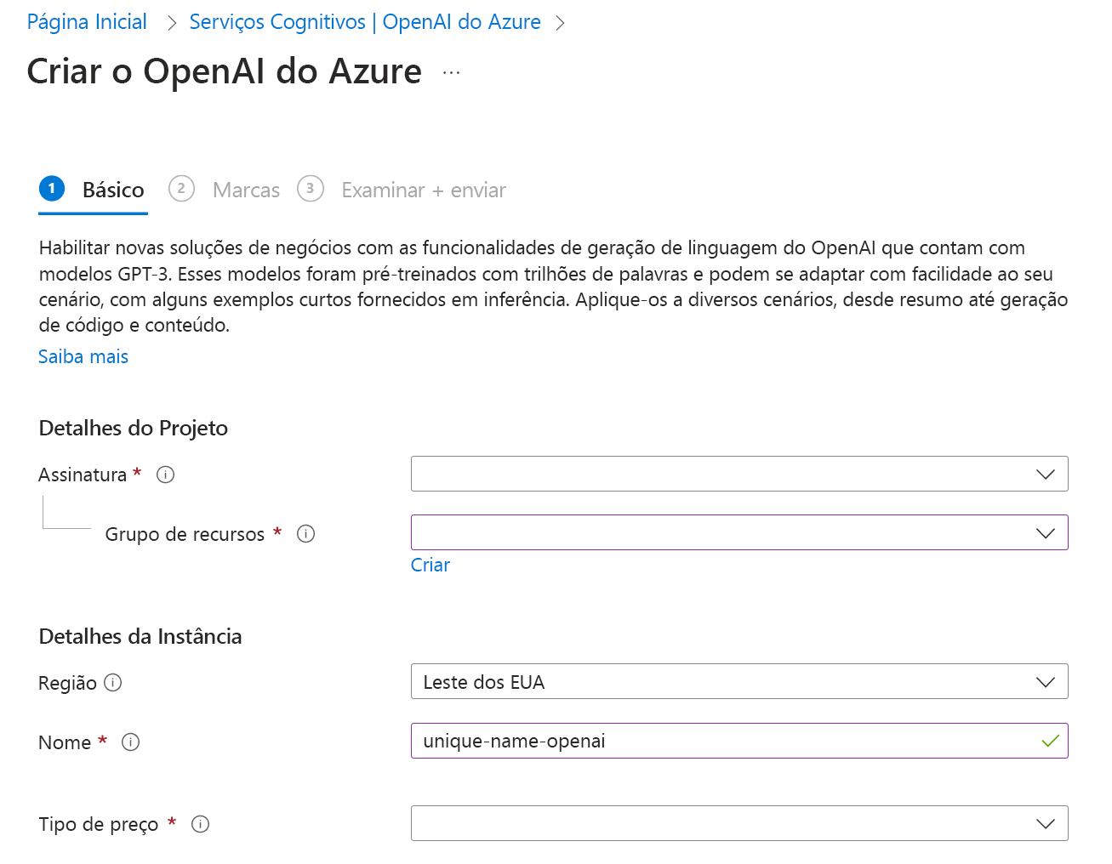Screen dimensions: 1112x864
Task: Click the Criar o OpenAI do Azure title
Action: click(225, 71)
